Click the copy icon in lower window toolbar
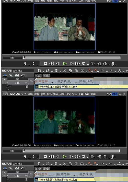 [x=70, y=164]
